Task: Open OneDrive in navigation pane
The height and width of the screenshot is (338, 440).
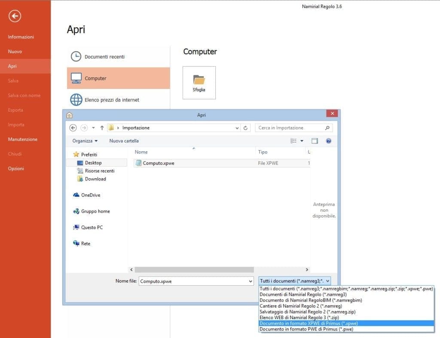Action: coord(87,195)
